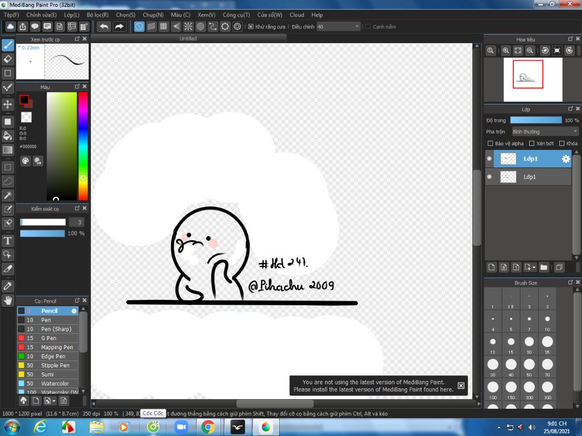Click the horizontal canvas scrollbar
Image resolution: width=582 pixels, height=436 pixels.
[x=275, y=404]
